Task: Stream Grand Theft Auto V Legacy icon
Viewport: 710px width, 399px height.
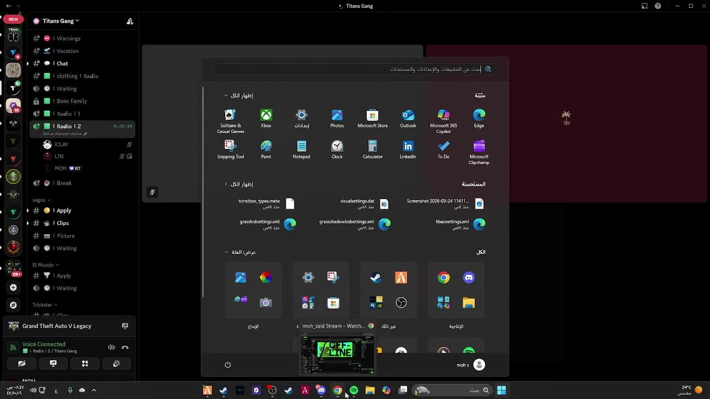Action: pos(125,326)
